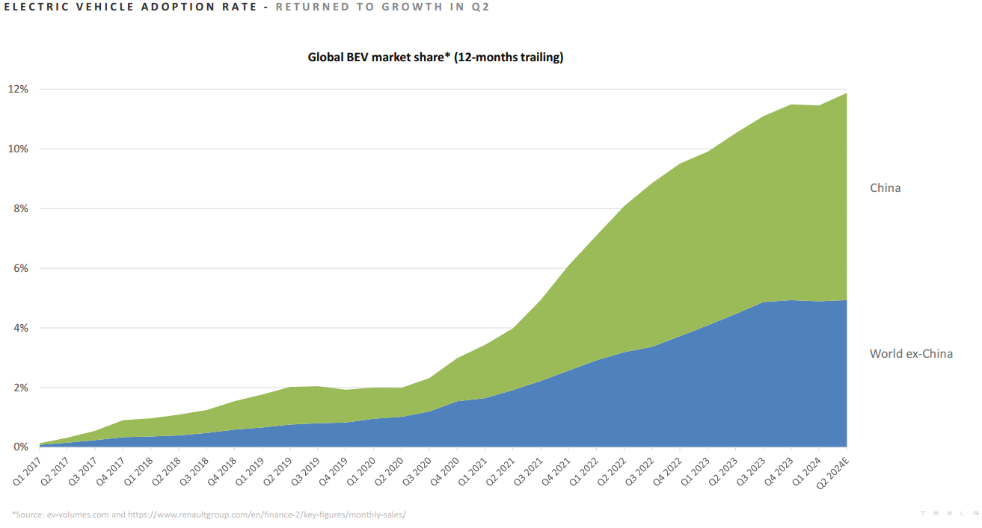Select the Q1 2017 x-axis label
This screenshot has width=982, height=528.
[x=28, y=470]
